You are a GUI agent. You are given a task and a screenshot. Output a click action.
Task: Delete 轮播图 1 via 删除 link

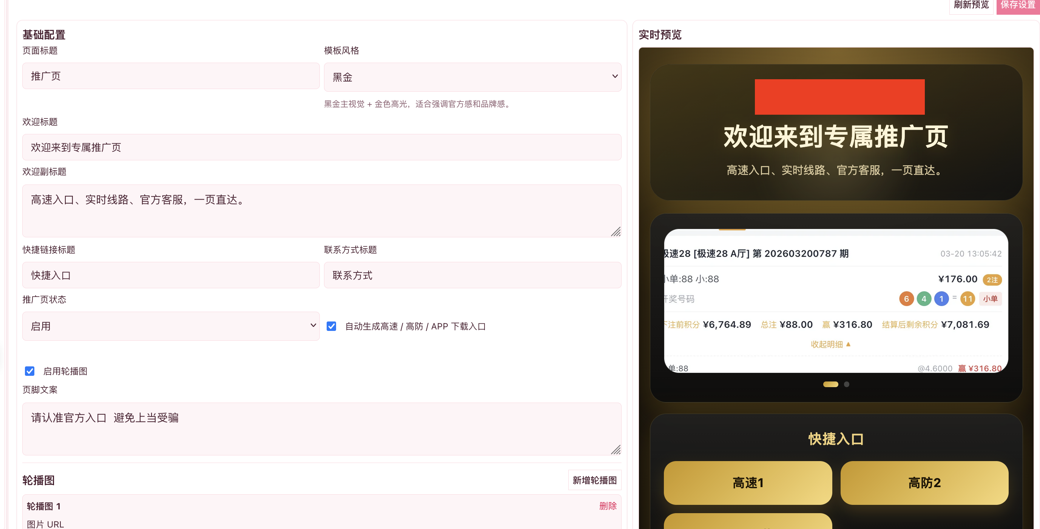pos(608,506)
